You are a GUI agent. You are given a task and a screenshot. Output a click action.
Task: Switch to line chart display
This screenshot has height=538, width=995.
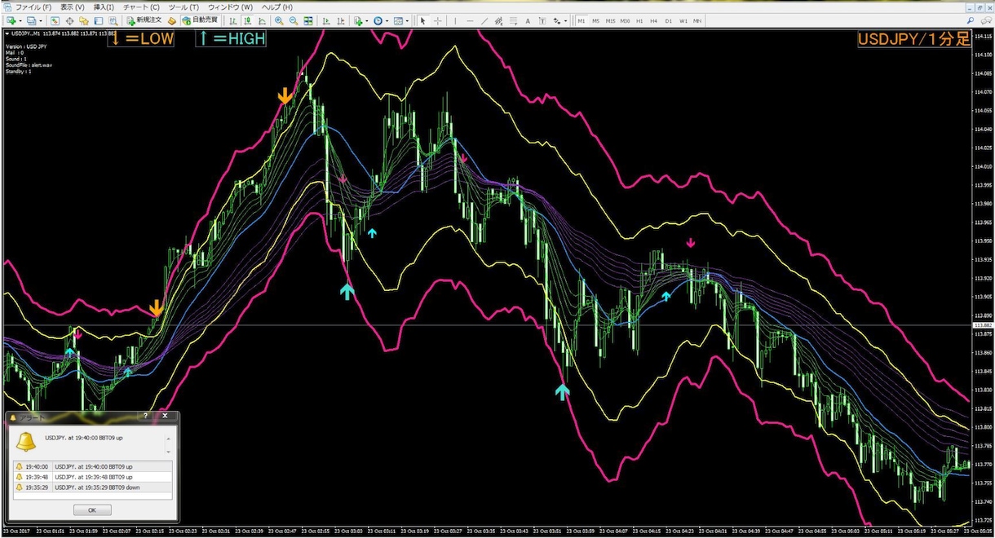262,20
